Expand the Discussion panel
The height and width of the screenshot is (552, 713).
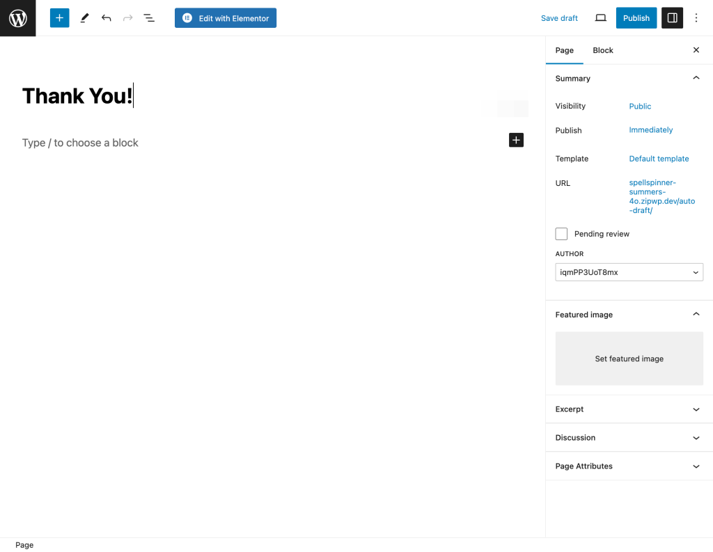(x=629, y=438)
